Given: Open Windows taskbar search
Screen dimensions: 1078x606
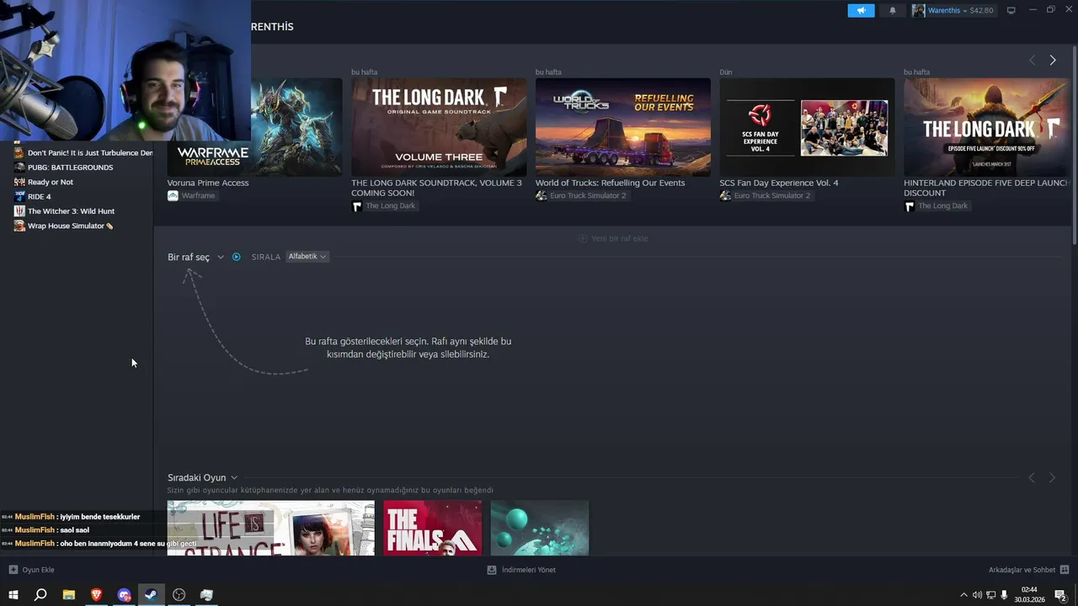Looking at the screenshot, I should point(40,595).
